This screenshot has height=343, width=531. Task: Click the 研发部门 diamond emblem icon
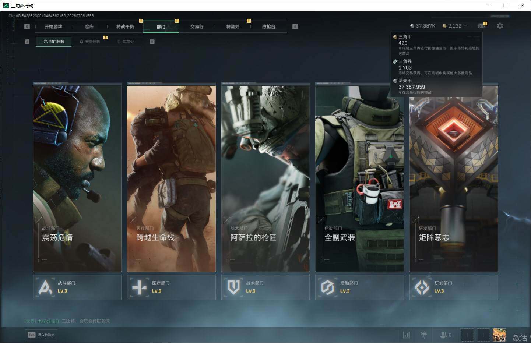point(422,287)
